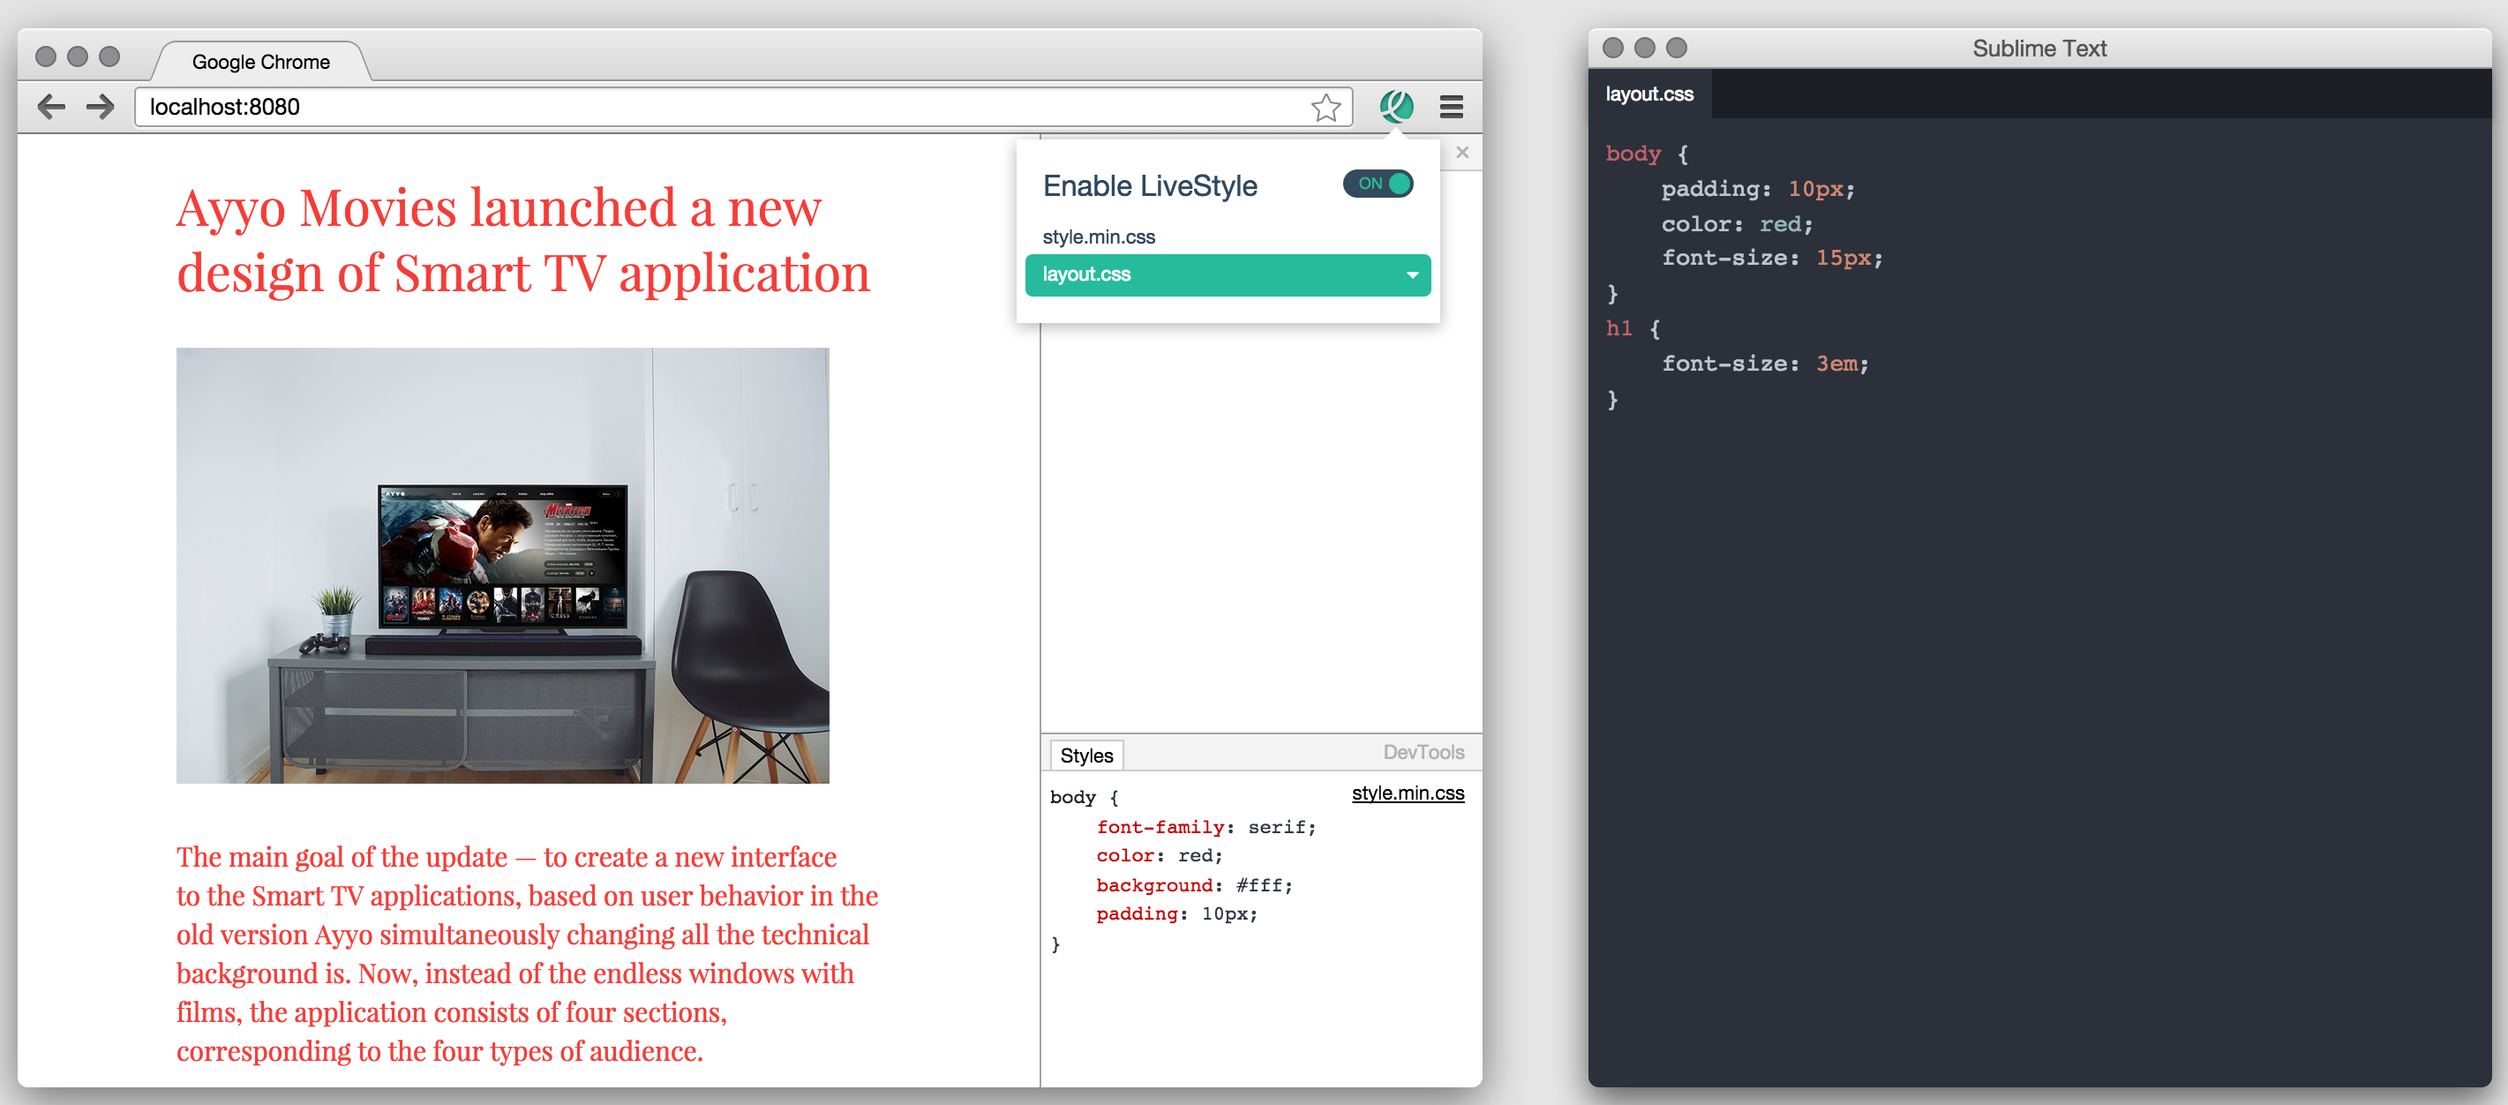Viewport: 2508px width, 1105px height.
Task: Click the Chrome window minimize dot
Action: click(x=78, y=56)
